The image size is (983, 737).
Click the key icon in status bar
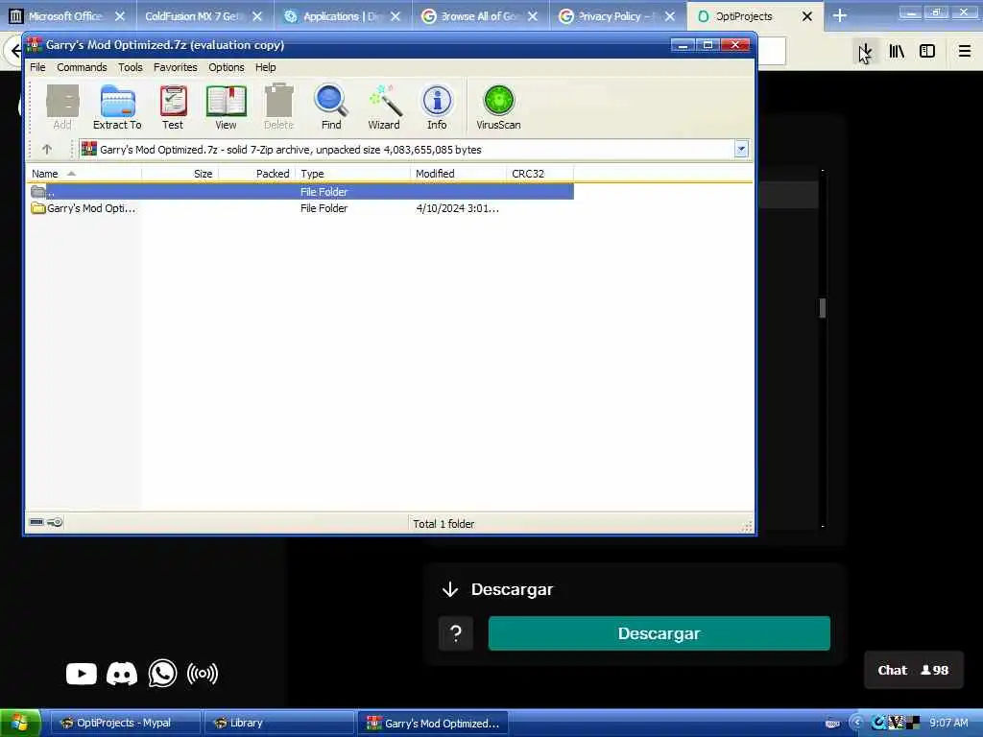click(55, 522)
